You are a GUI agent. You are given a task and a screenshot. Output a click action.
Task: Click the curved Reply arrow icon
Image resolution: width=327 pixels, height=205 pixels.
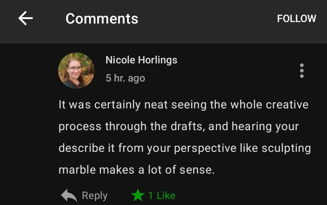coord(69,195)
